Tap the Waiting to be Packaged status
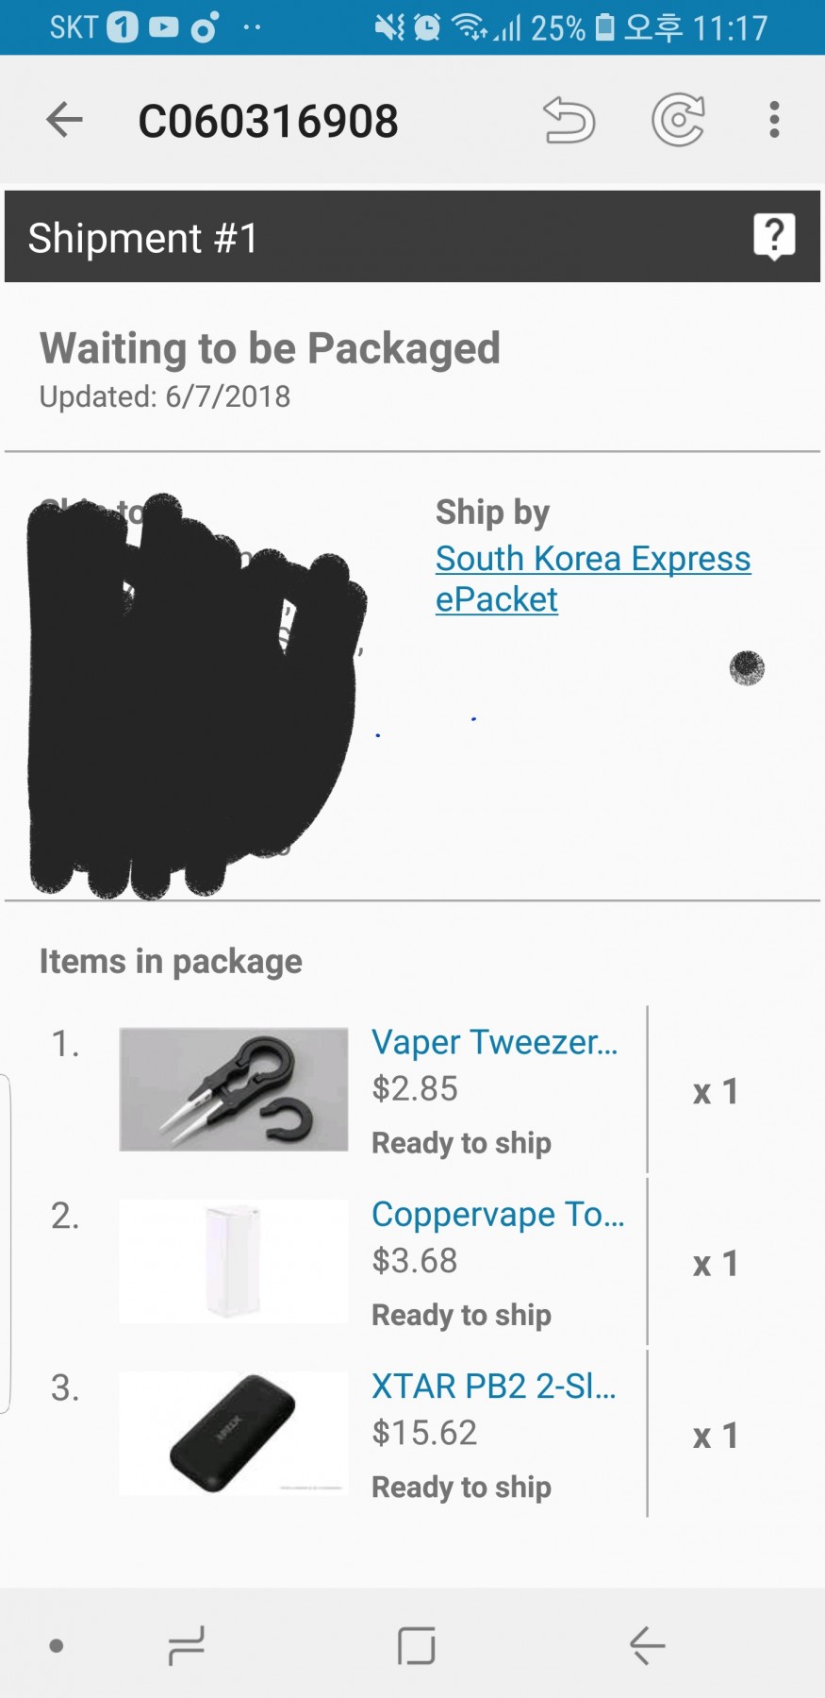This screenshot has height=1698, width=825. (x=270, y=348)
